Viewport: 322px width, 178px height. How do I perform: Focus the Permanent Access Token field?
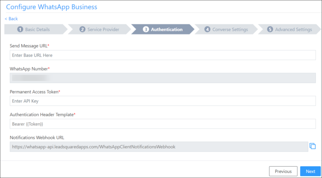(163, 101)
